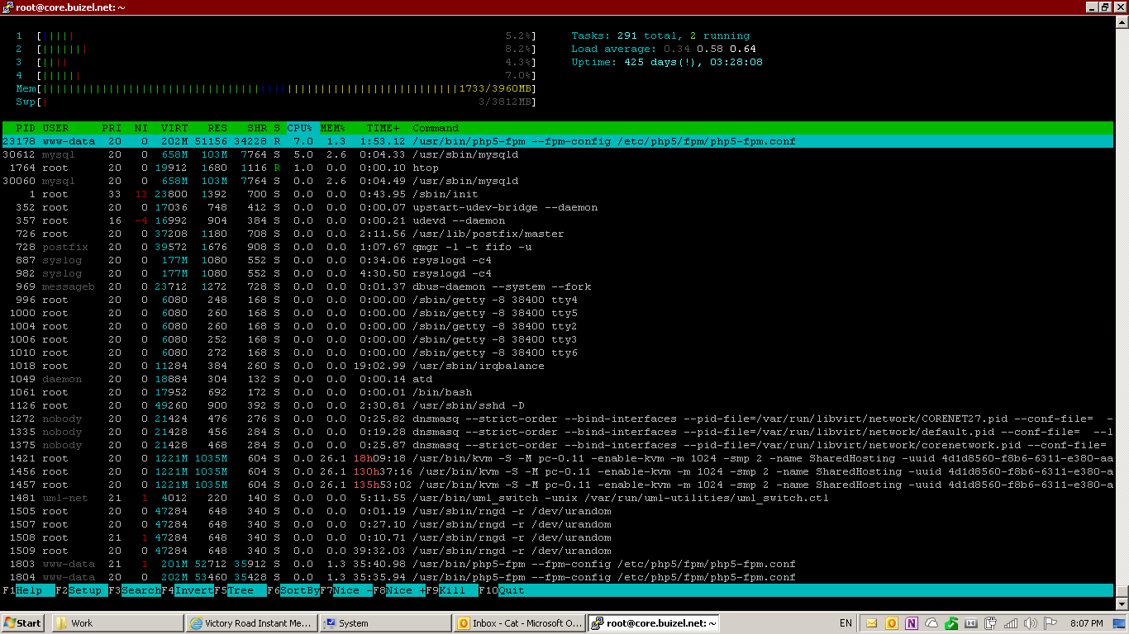
Task: Click the Outlook tray icon
Action: click(892, 623)
